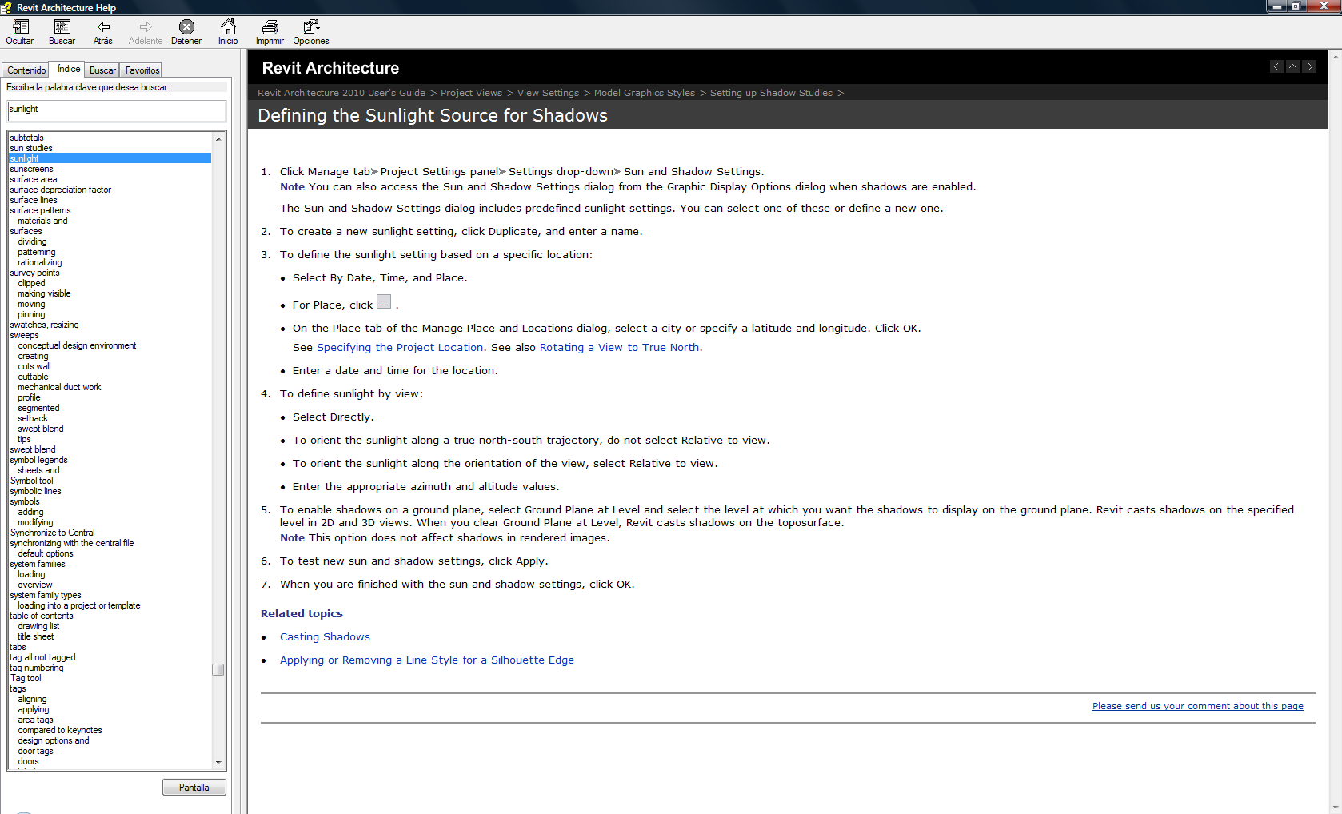Open Rotating a View to True North link
The image size is (1342, 814).
(620, 348)
